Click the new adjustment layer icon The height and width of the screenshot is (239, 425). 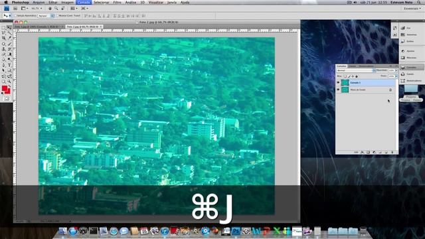[374, 152]
